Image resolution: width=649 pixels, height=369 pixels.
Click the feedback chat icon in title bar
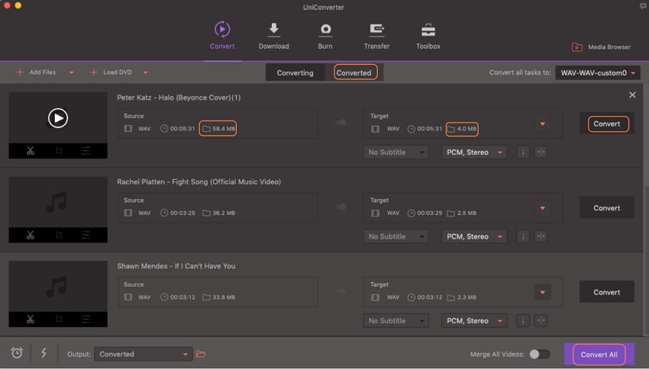(x=643, y=6)
